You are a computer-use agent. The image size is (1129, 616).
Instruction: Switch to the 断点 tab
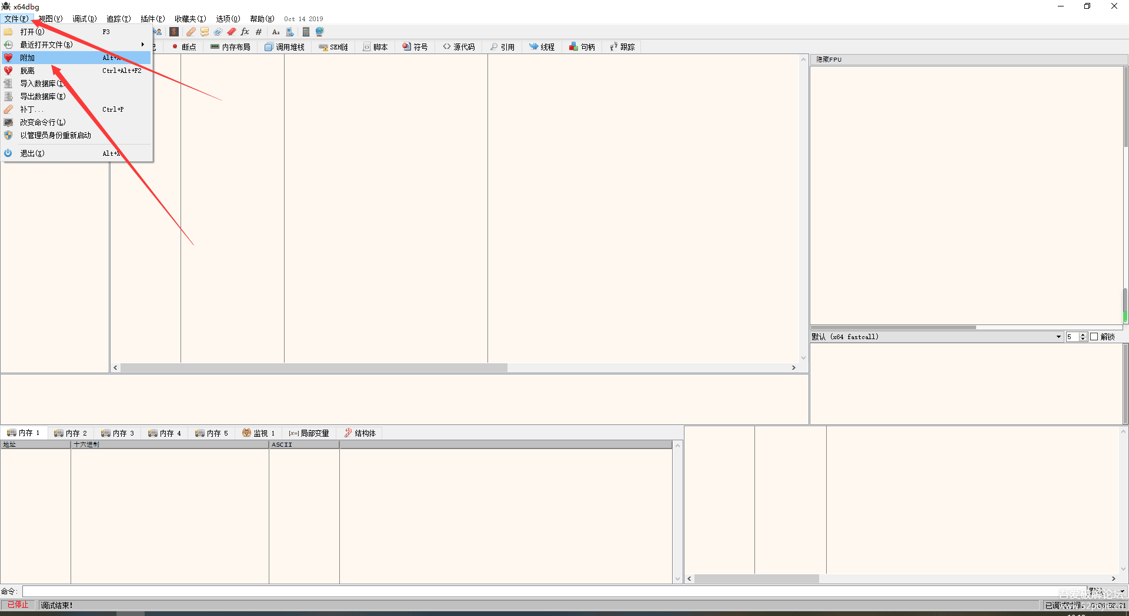pyautogui.click(x=184, y=47)
